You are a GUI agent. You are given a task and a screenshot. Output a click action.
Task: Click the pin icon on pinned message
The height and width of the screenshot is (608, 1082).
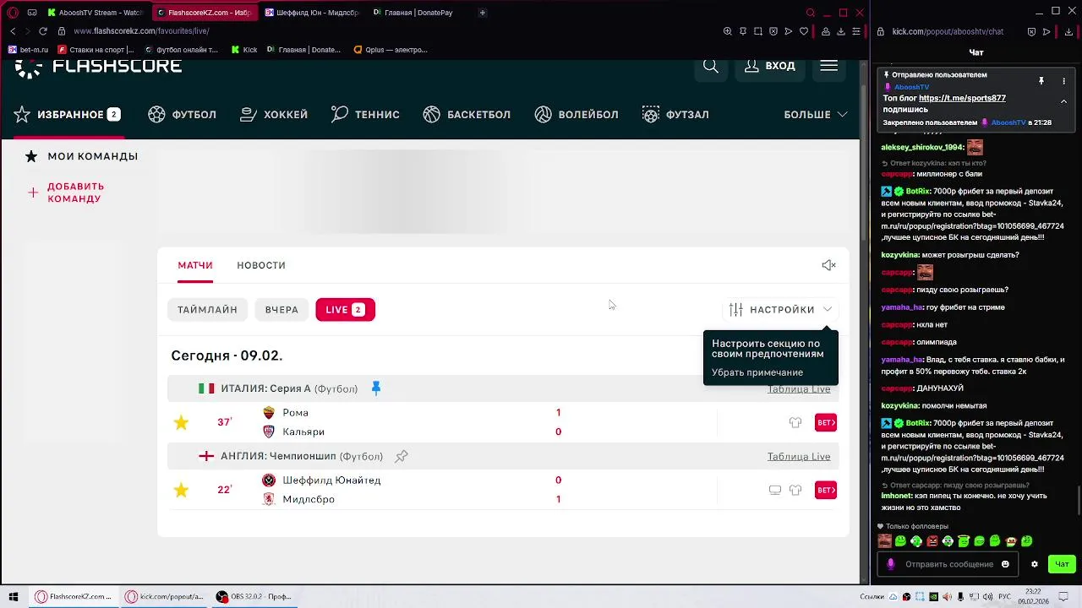1041,81
